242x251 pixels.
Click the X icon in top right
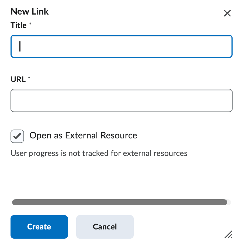pyautogui.click(x=227, y=13)
